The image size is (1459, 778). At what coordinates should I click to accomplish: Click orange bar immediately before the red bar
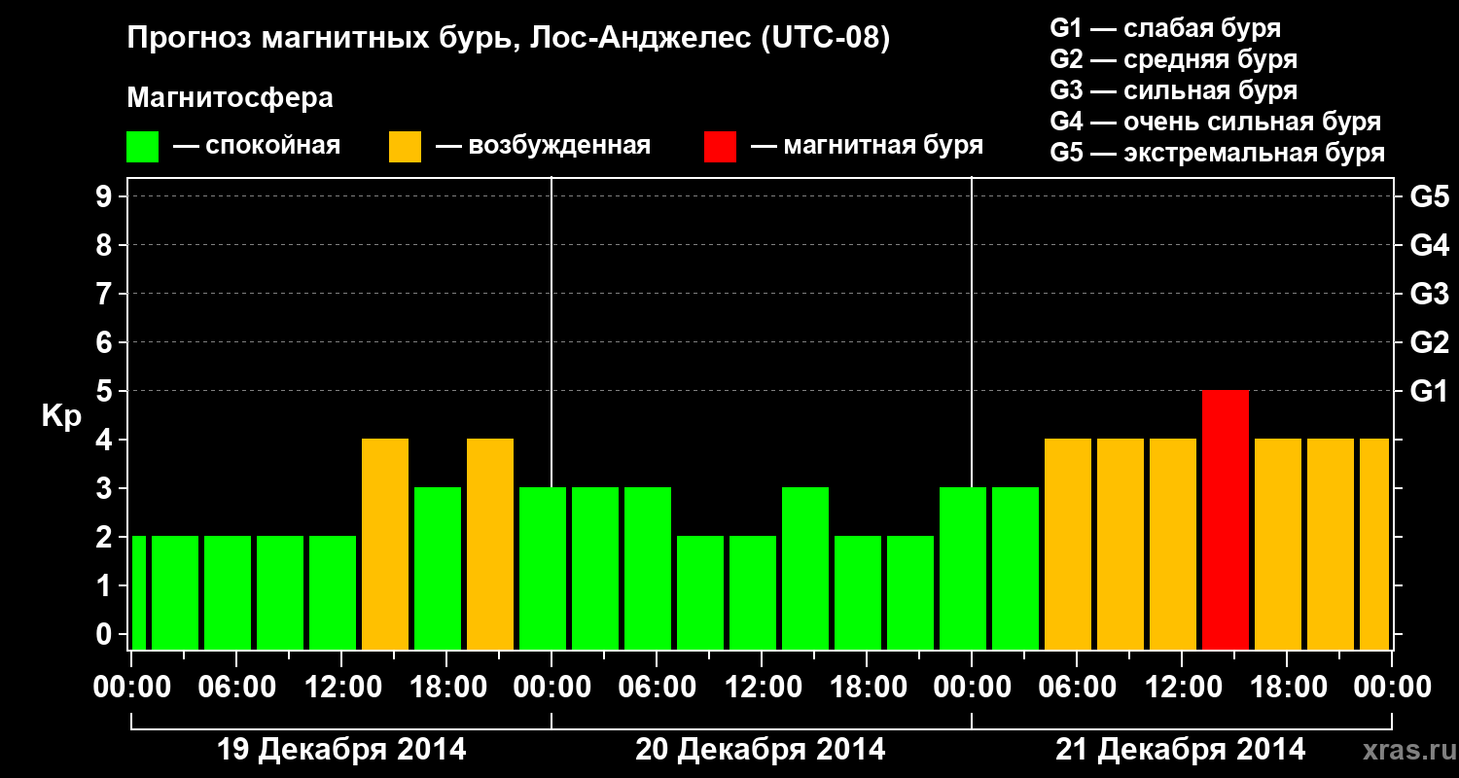click(x=1173, y=544)
